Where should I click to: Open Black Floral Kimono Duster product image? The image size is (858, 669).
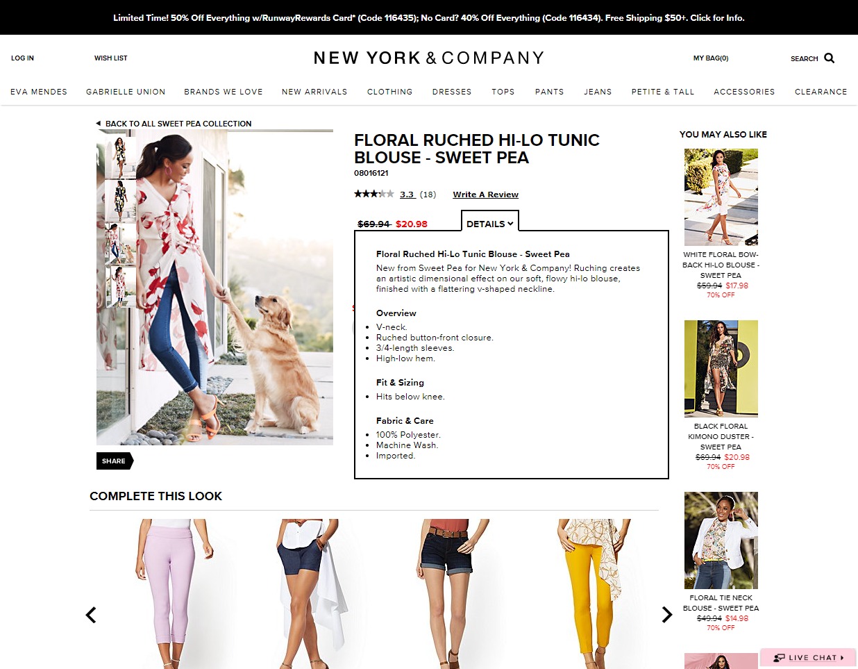click(721, 368)
